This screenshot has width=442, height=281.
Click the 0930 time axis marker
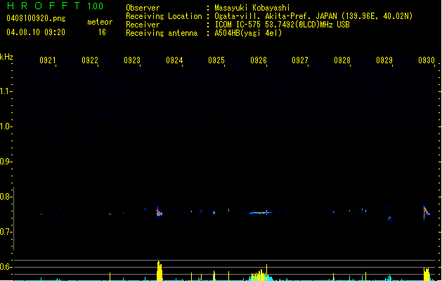(427, 60)
